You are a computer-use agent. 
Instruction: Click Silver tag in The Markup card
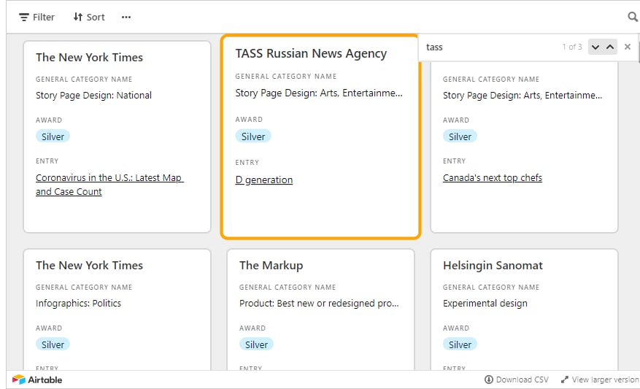[256, 344]
